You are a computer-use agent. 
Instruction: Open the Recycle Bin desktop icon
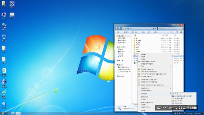coord(4,38)
